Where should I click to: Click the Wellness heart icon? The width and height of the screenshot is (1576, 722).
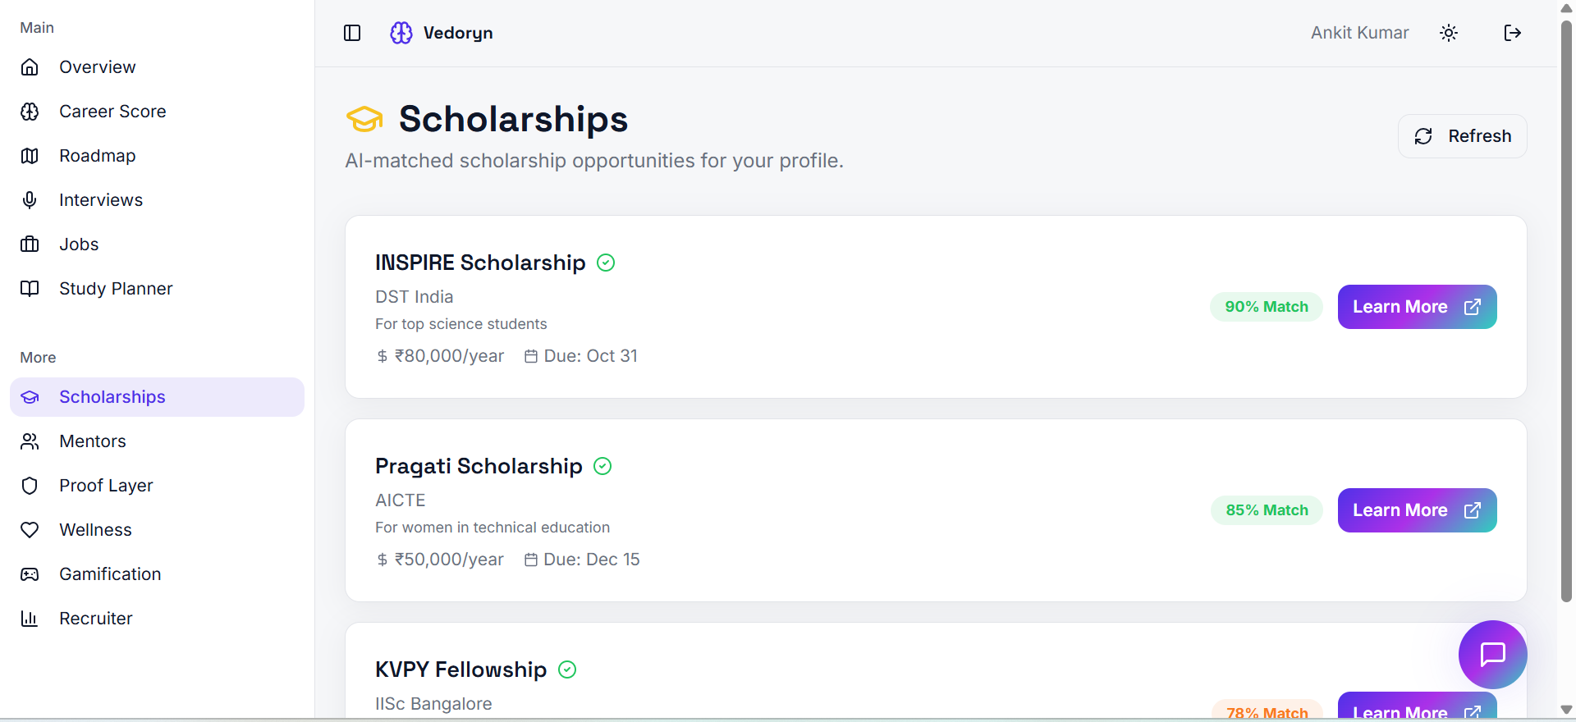click(30, 530)
